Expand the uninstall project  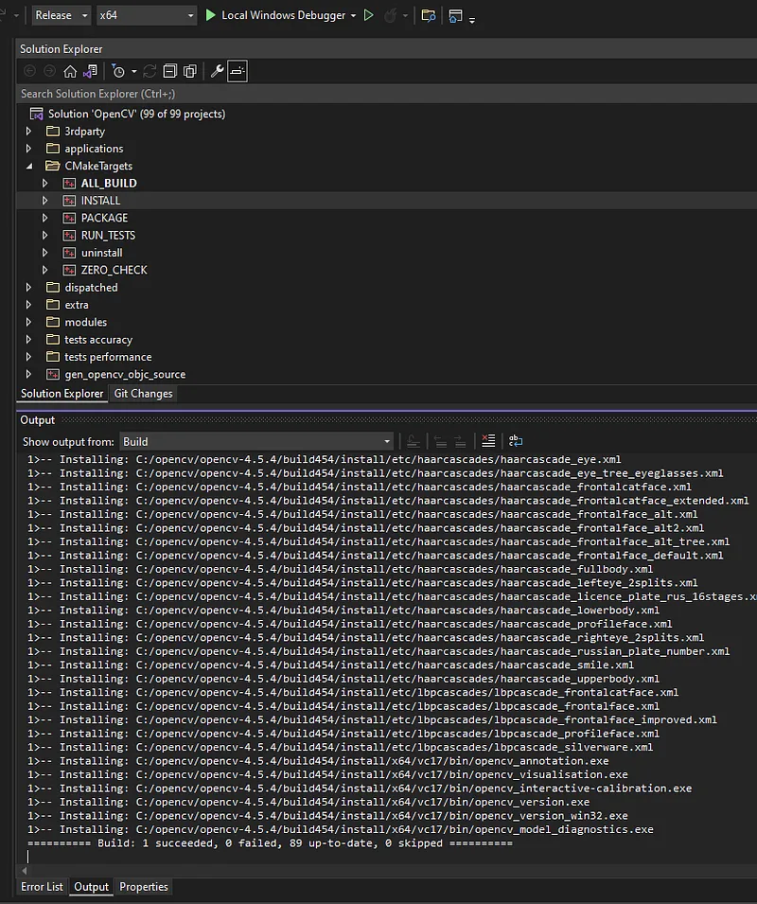[x=44, y=253]
